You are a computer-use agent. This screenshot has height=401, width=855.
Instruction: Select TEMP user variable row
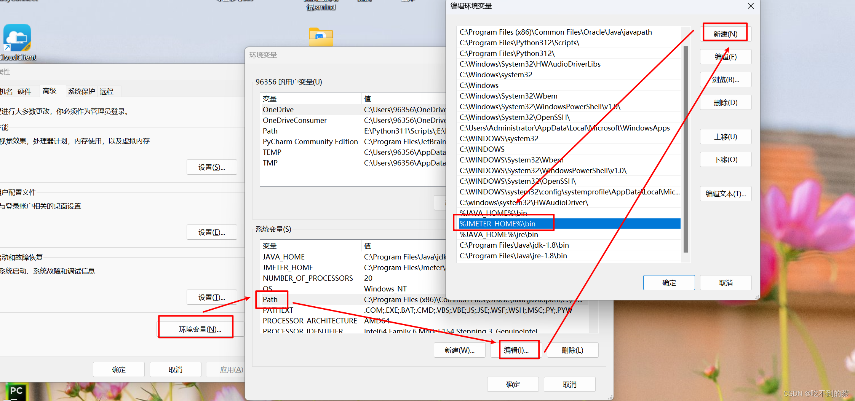click(353, 152)
